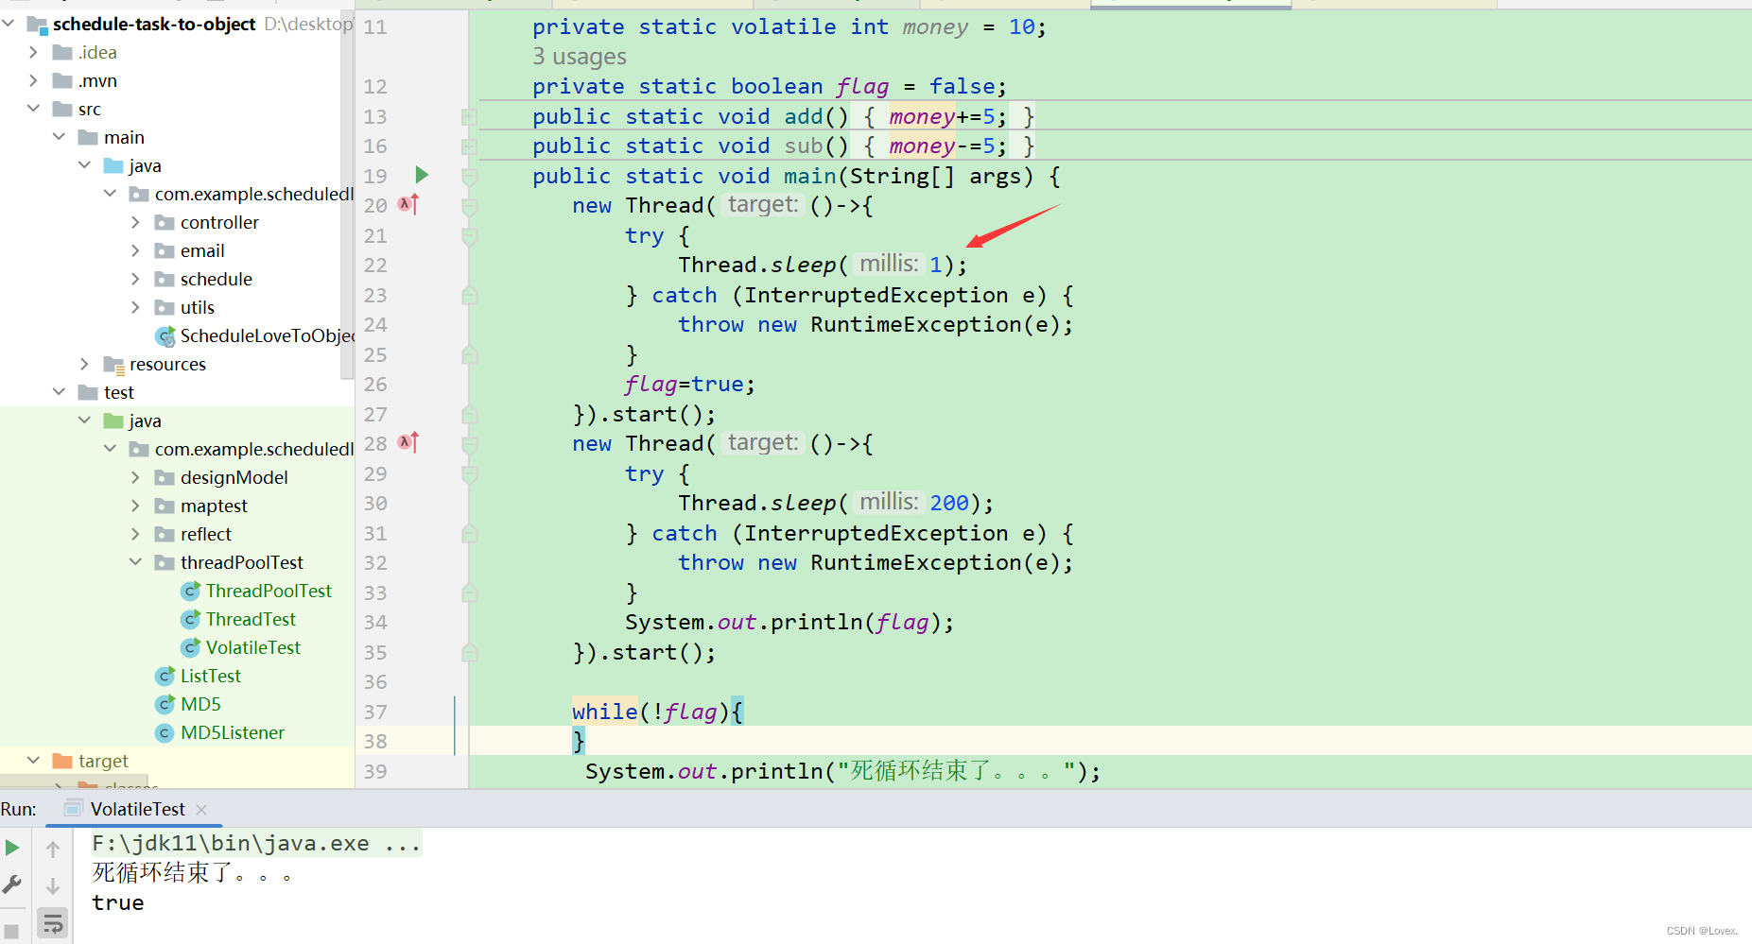1752x944 pixels.
Task: Open ListTest class file
Action: point(210,676)
